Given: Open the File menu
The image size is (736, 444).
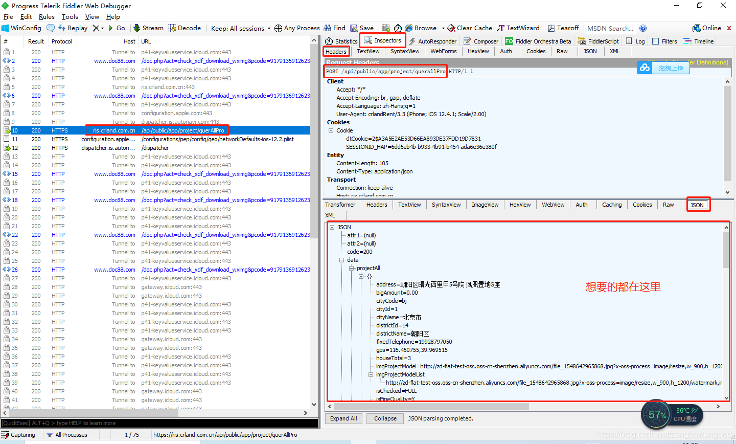Looking at the screenshot, I should pos(8,17).
